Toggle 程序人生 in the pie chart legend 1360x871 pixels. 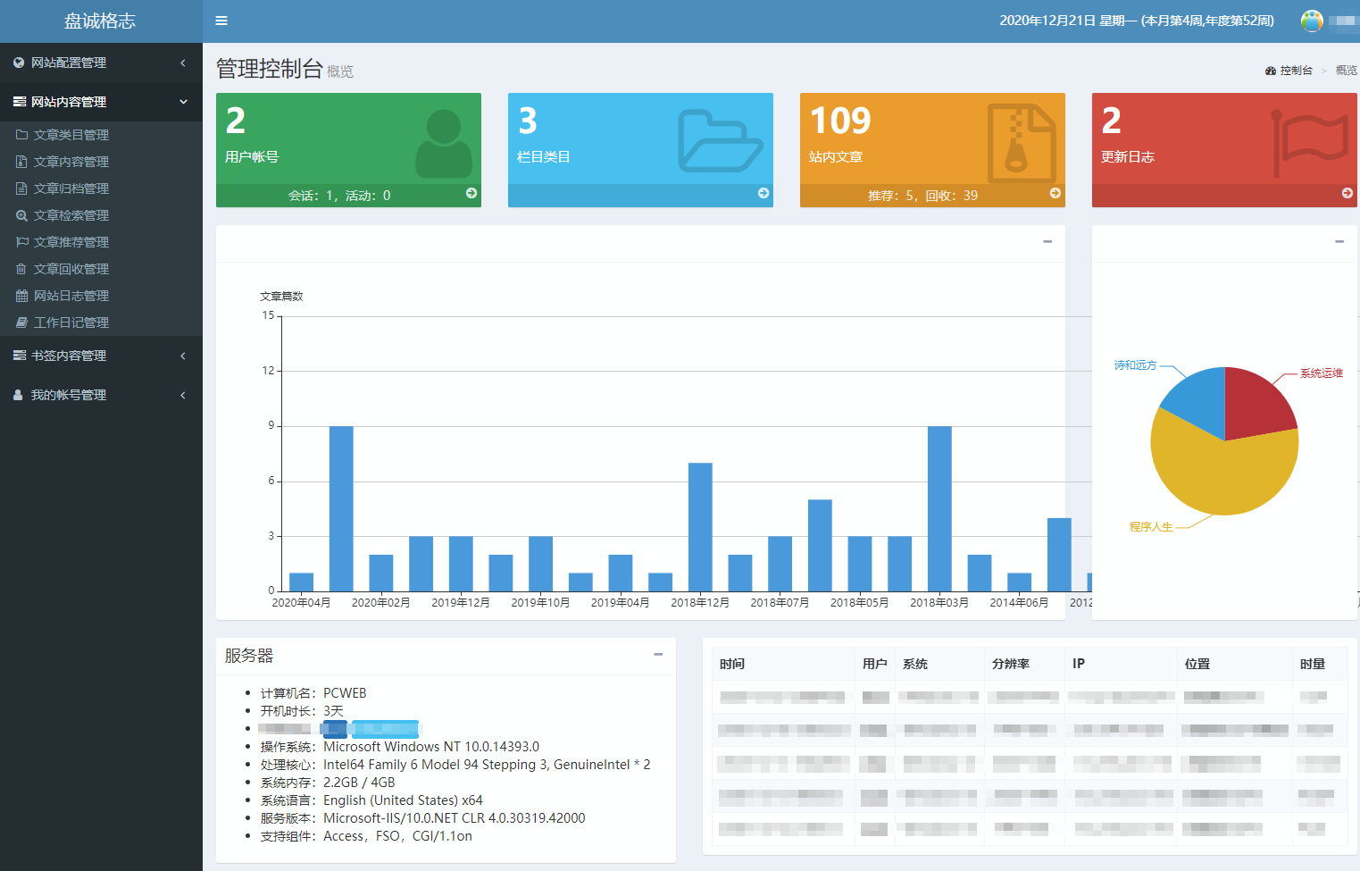(x=1152, y=526)
